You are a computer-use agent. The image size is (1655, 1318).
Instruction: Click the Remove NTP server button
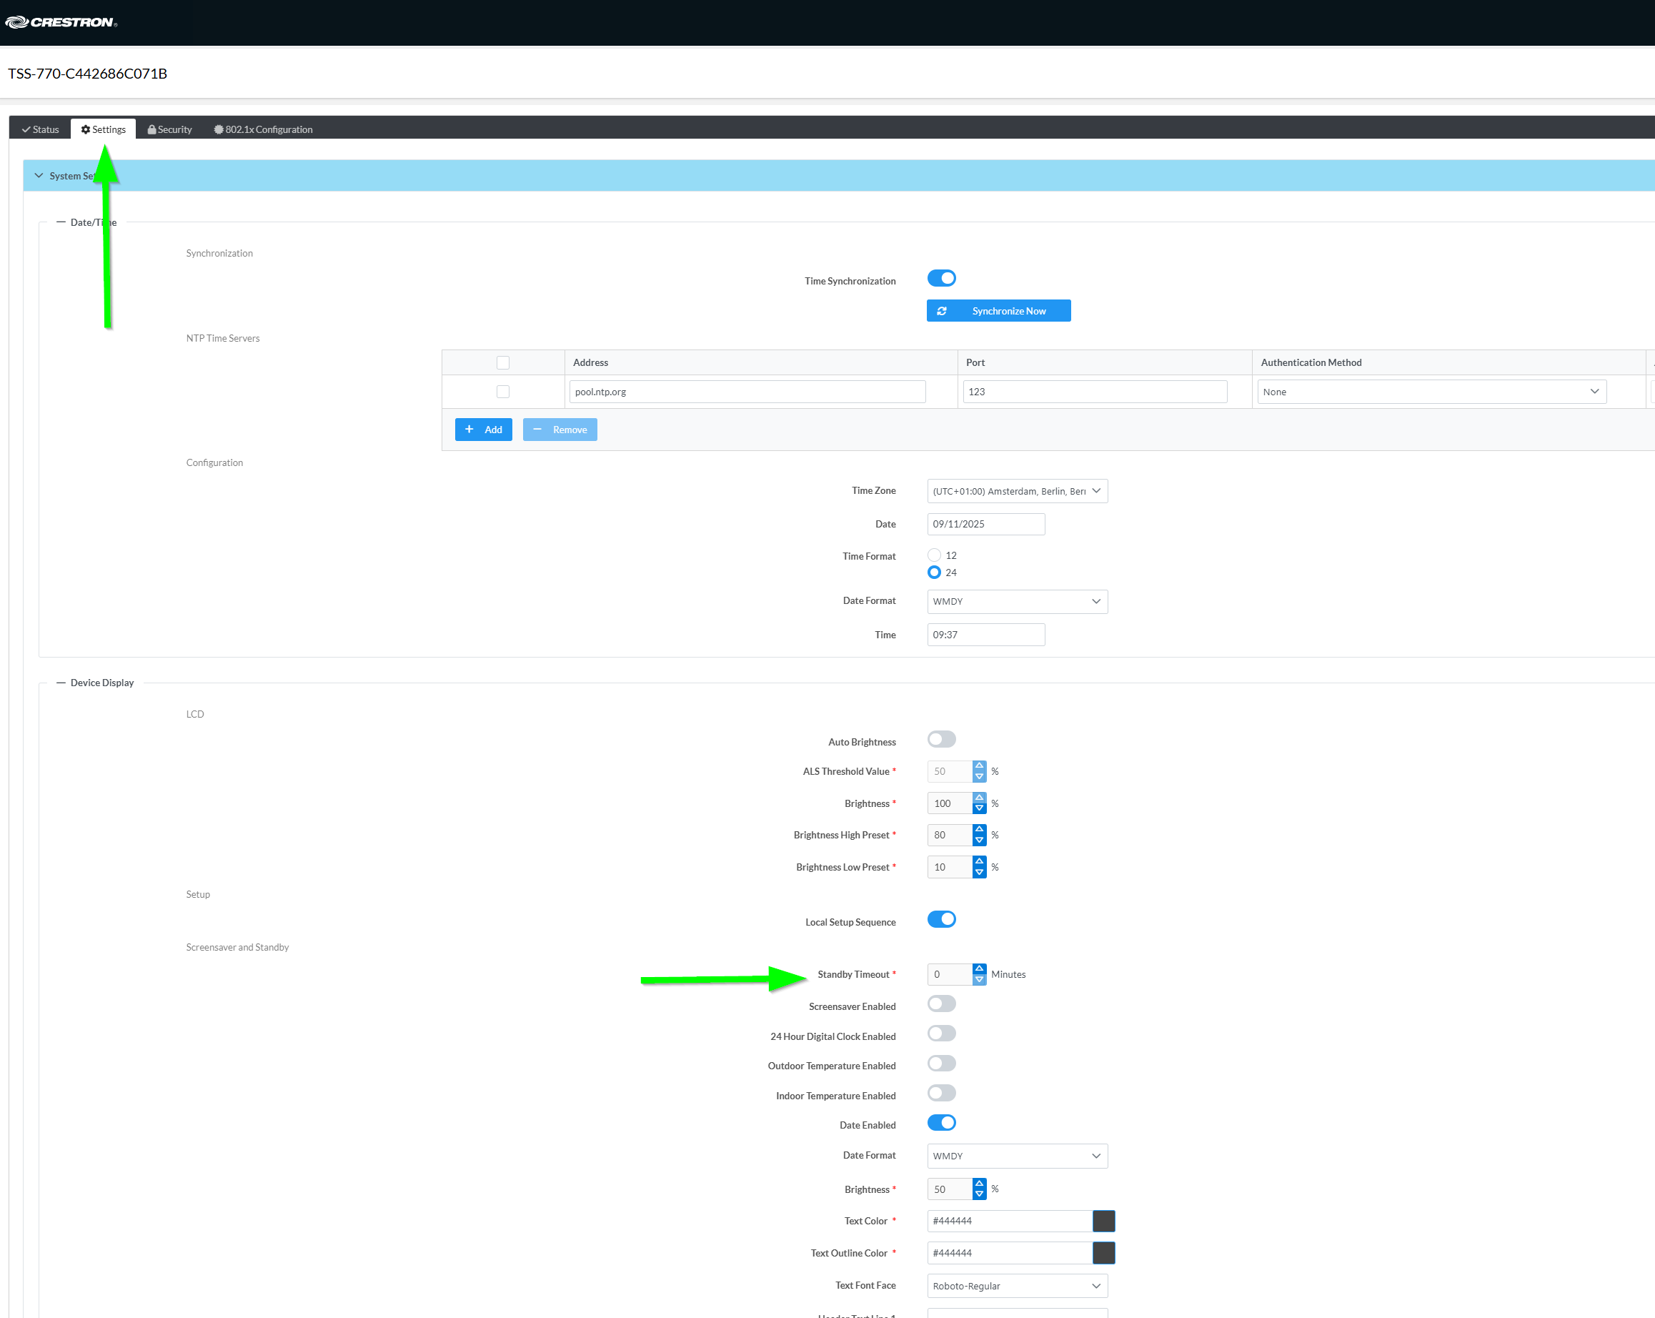[x=560, y=429]
